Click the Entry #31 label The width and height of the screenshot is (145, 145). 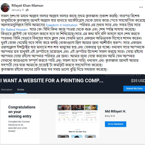110,116
